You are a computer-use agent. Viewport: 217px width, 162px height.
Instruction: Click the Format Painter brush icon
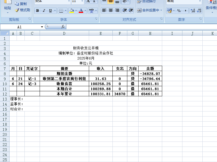pyautogui.click(x=17, y=10)
